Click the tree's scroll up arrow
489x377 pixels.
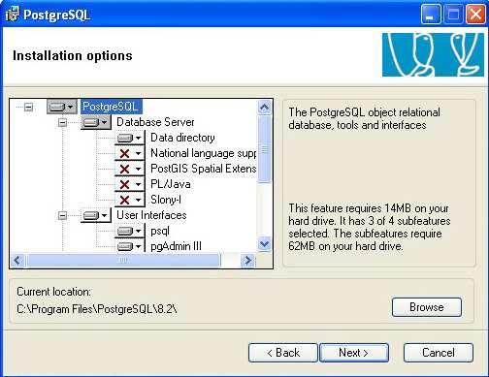264,108
